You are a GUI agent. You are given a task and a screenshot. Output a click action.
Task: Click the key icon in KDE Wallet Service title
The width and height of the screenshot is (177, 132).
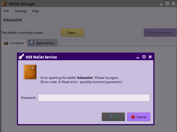pyautogui.click(x=21, y=57)
